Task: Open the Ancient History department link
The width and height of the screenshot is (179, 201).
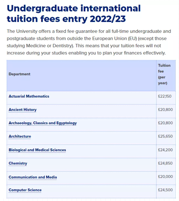Action: [x=23, y=110]
